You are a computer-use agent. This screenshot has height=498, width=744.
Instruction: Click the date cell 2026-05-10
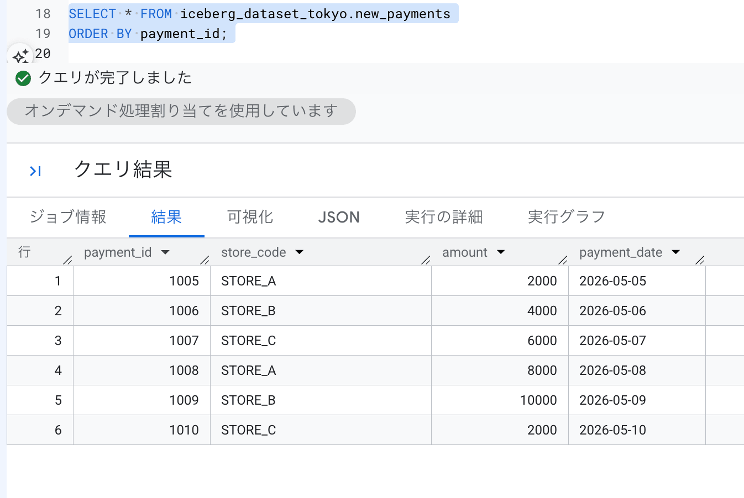[x=637, y=430]
